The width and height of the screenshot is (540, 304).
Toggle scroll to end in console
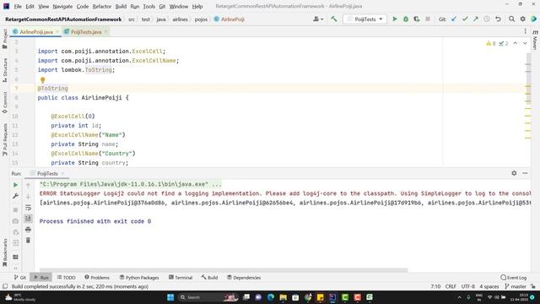tap(28, 218)
